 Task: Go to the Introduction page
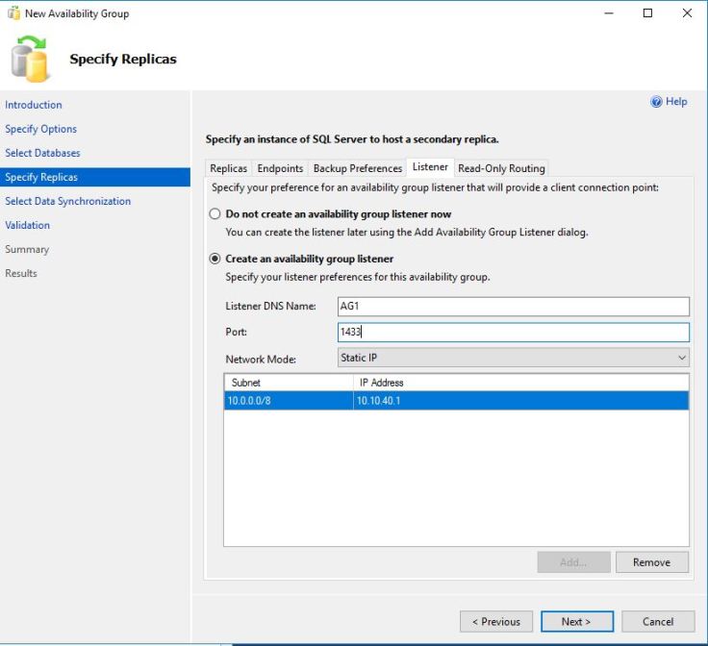coord(34,105)
